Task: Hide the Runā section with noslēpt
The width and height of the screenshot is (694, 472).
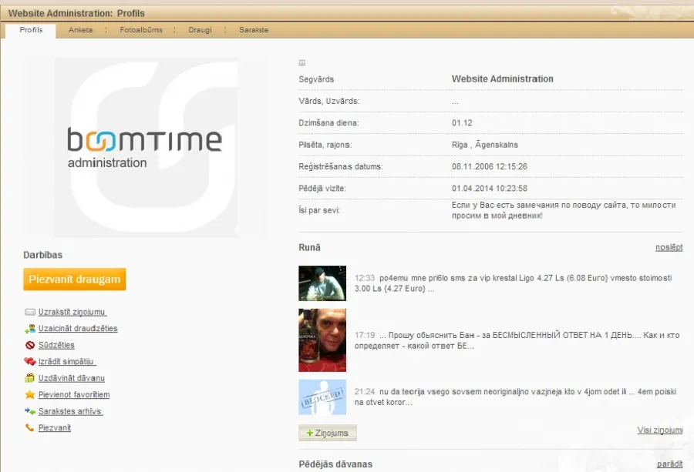Action: tap(669, 247)
